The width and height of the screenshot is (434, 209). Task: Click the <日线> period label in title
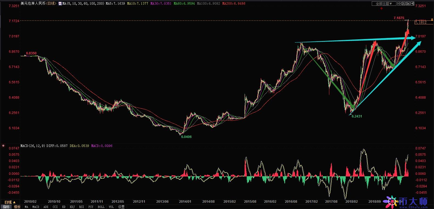tap(51, 4)
